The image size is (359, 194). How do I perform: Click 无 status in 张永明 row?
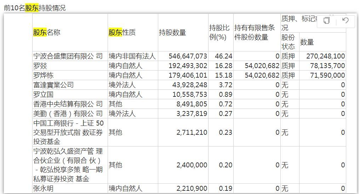point(285,188)
